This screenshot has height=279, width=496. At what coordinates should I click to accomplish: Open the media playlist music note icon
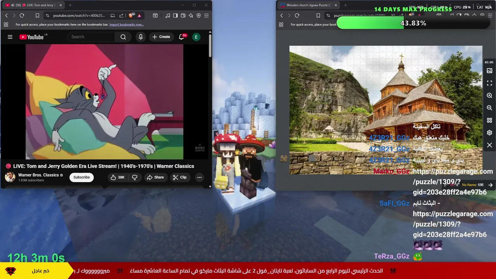[x=167, y=15]
